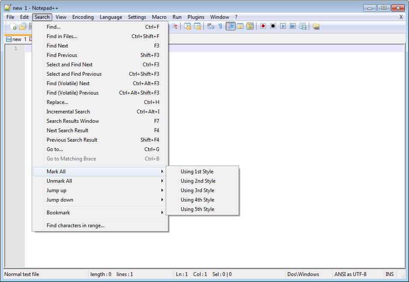Open the ? help menu
This screenshot has width=409, height=282.
[236, 17]
